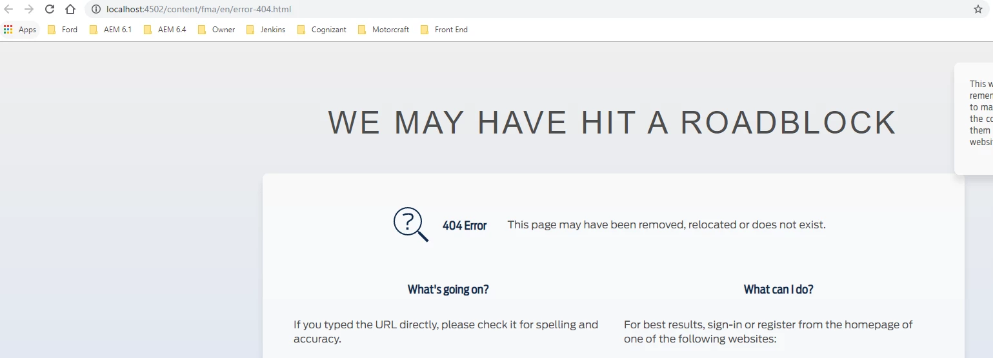Open the browser home page icon
The height and width of the screenshot is (358, 993).
(x=70, y=9)
